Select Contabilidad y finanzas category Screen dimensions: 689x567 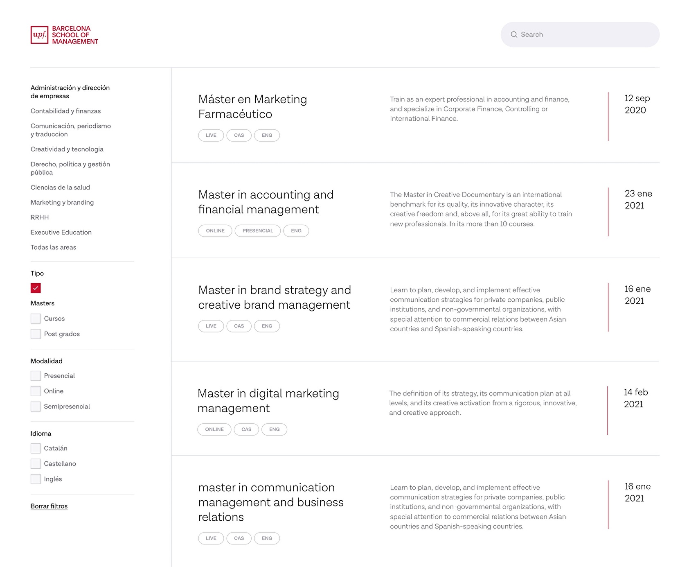point(66,111)
